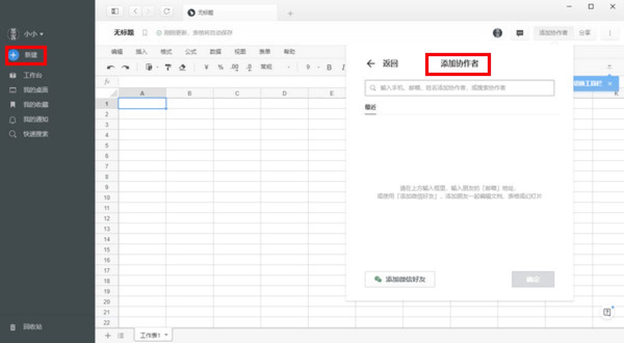Open the 表单 menu
The image size is (624, 343).
265,52
